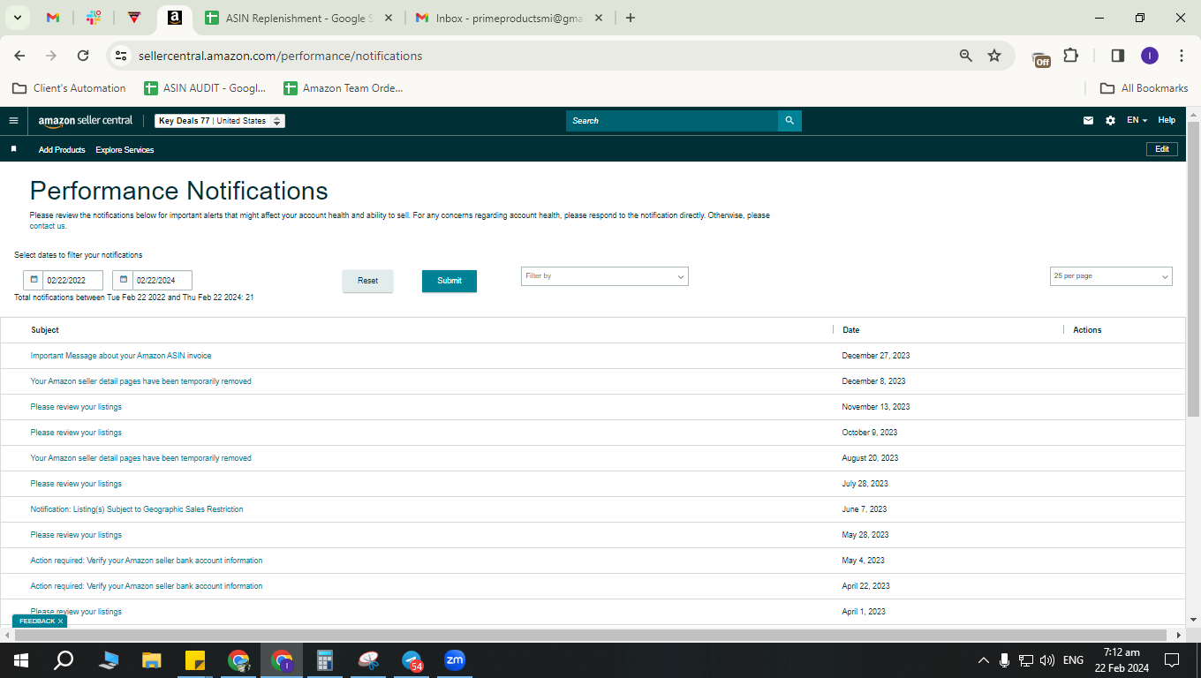The width and height of the screenshot is (1201, 678).
Task: Open Zoom from the taskbar
Action: click(455, 660)
